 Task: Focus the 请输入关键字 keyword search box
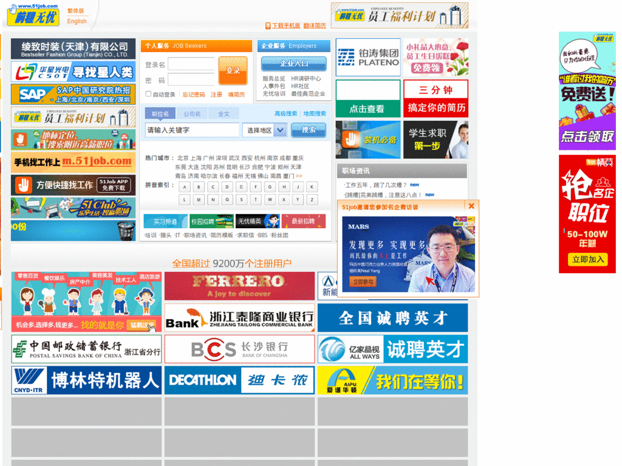coord(192,130)
